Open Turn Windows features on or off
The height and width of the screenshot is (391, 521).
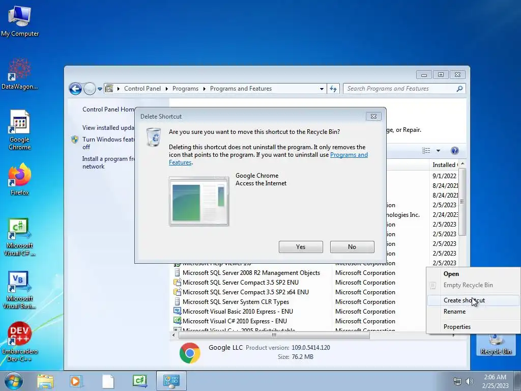click(108, 143)
